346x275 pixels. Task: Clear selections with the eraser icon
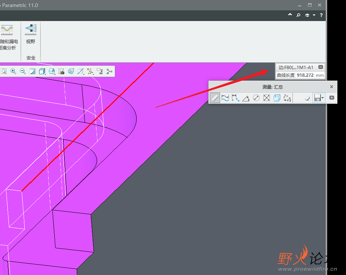(307, 98)
